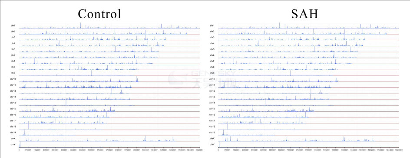Pick chrY label in SAH panel
Screen dimensions: 410x158
[212, 145]
